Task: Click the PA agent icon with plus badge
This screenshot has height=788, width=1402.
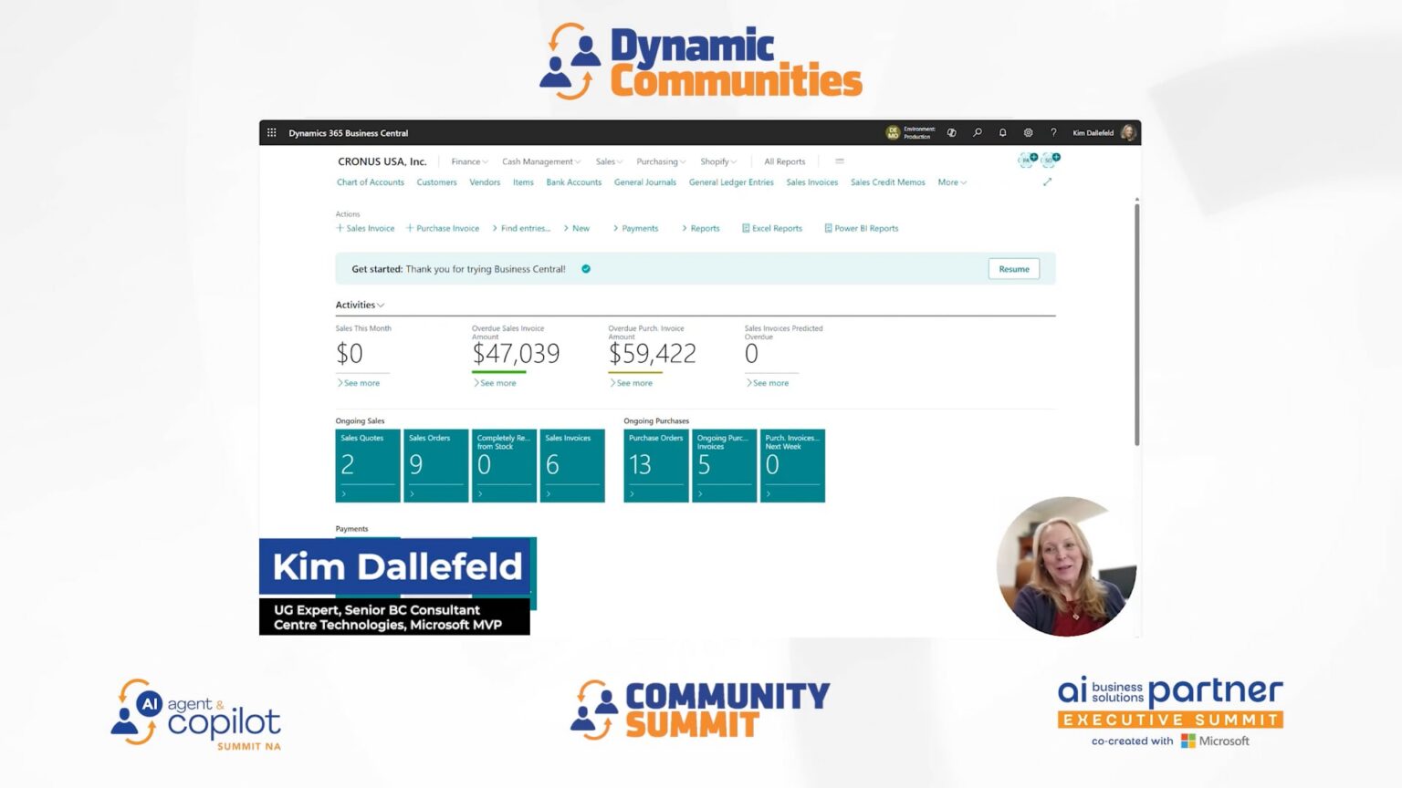Action: pos(1024,160)
